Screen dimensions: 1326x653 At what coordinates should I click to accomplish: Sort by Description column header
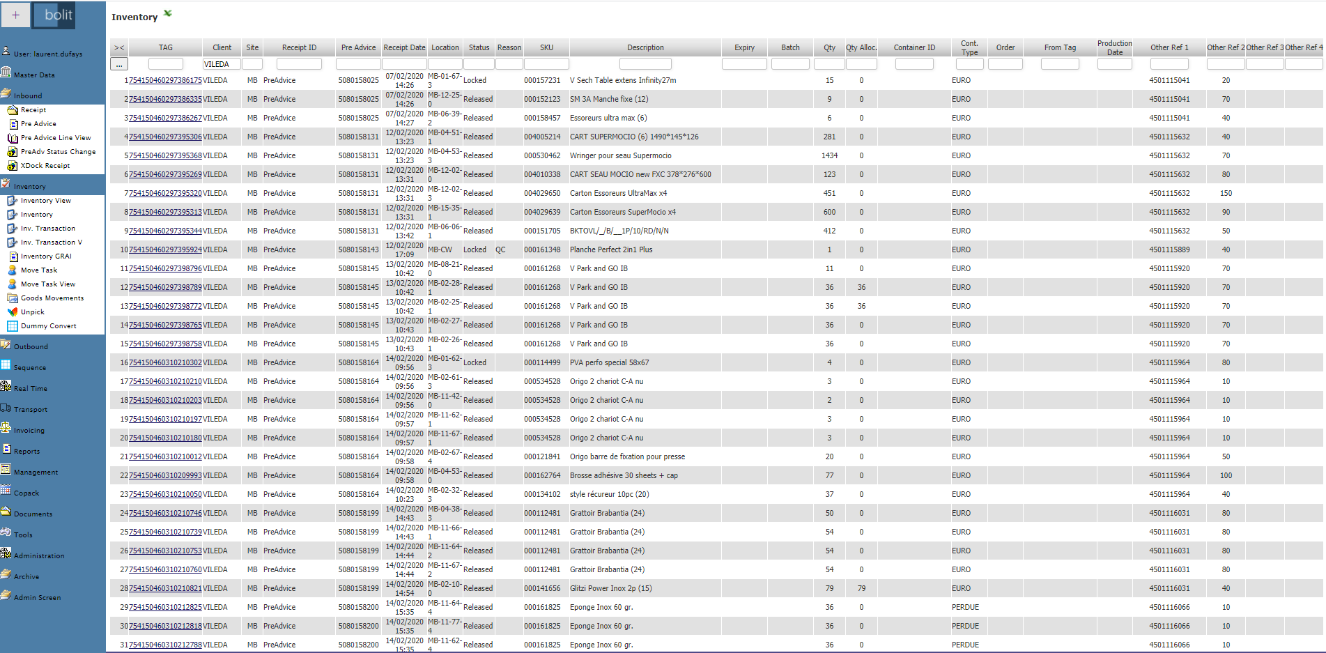coord(645,47)
